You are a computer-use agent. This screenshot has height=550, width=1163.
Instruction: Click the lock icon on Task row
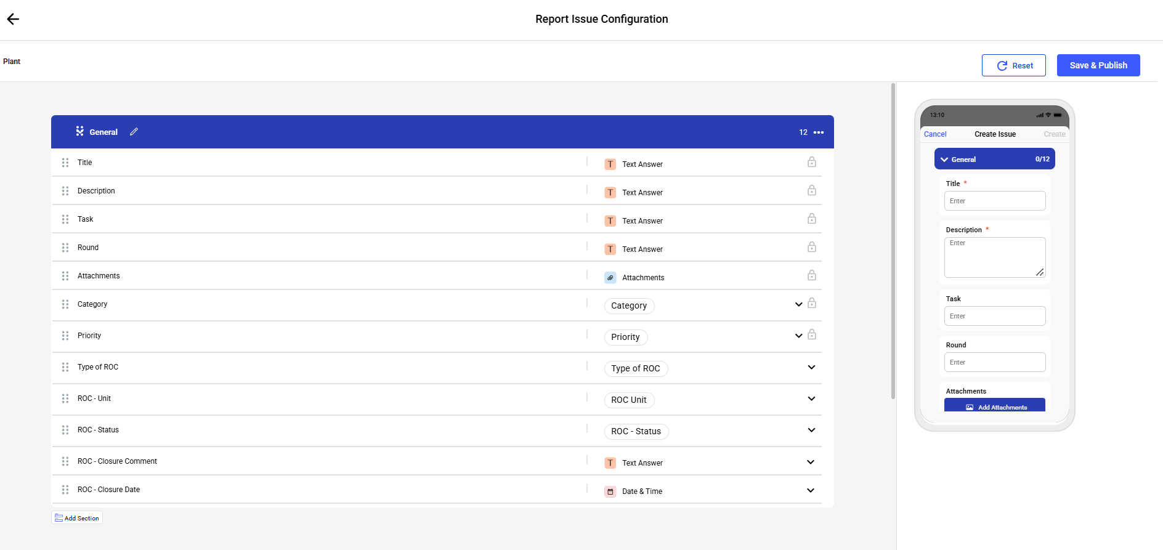pyautogui.click(x=812, y=219)
